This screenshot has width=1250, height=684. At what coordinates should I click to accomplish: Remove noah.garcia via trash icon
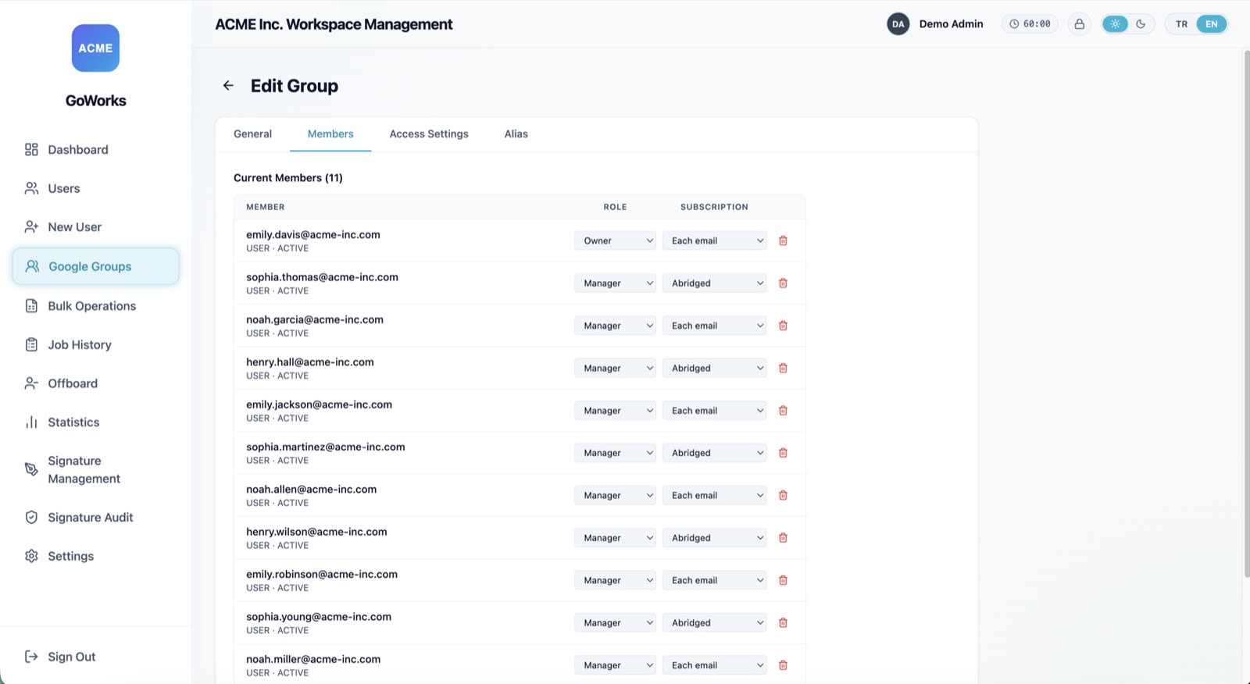(x=783, y=326)
